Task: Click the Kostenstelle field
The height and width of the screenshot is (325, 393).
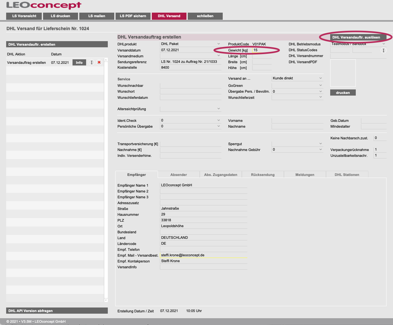Action: pyautogui.click(x=191, y=67)
